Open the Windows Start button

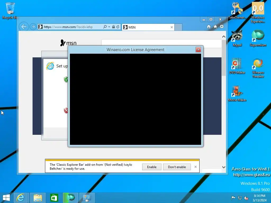coord(6,198)
